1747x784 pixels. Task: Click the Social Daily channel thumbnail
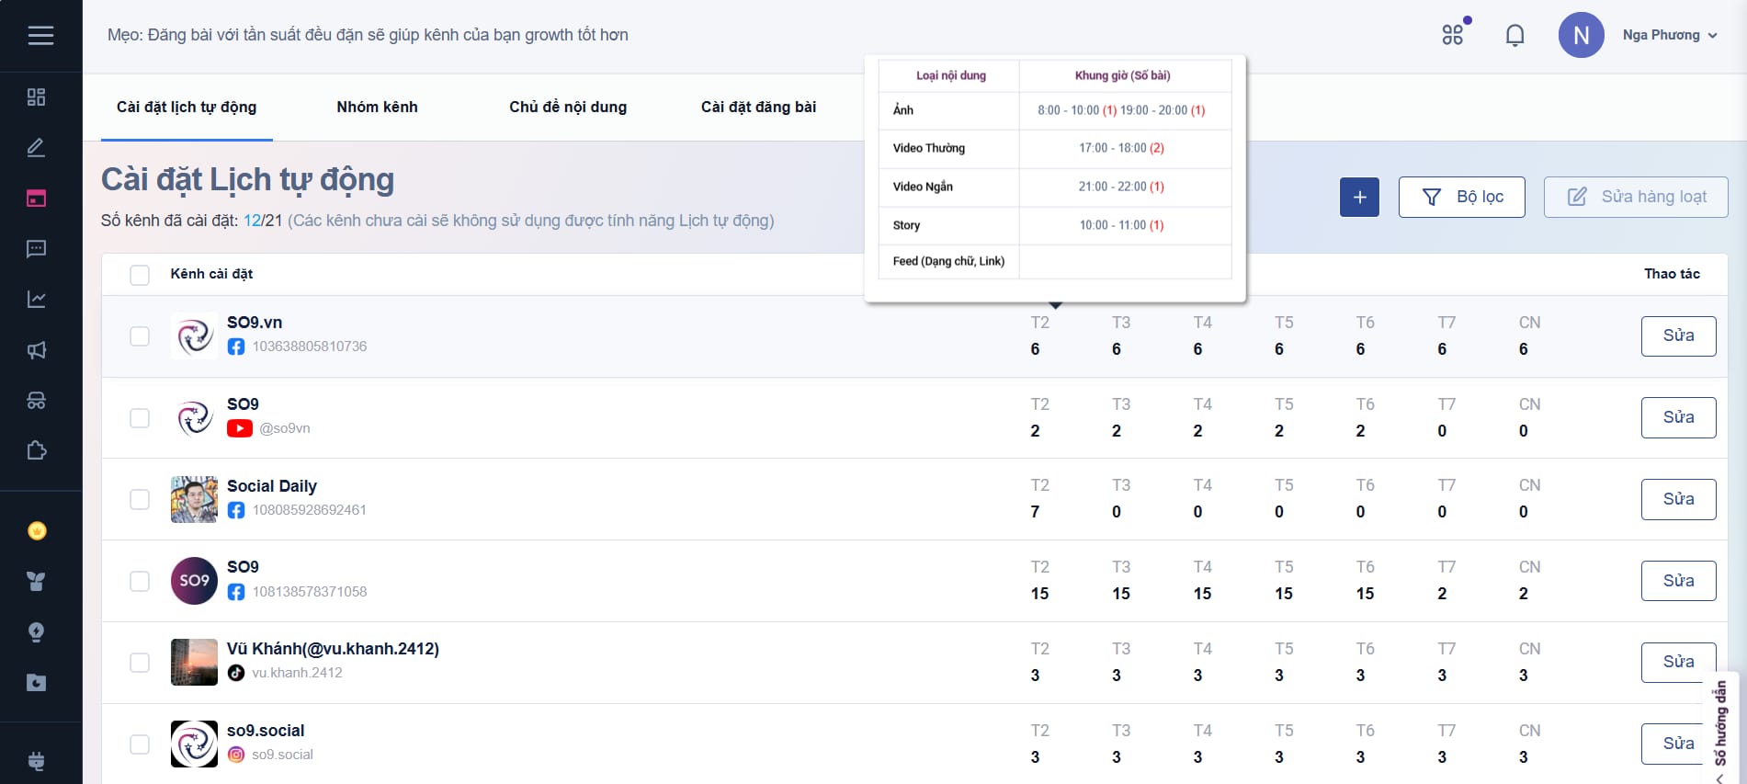[x=194, y=499]
